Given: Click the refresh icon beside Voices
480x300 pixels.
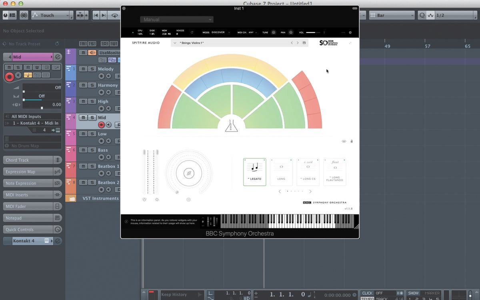Looking at the screenshot, I should [x=192, y=32].
